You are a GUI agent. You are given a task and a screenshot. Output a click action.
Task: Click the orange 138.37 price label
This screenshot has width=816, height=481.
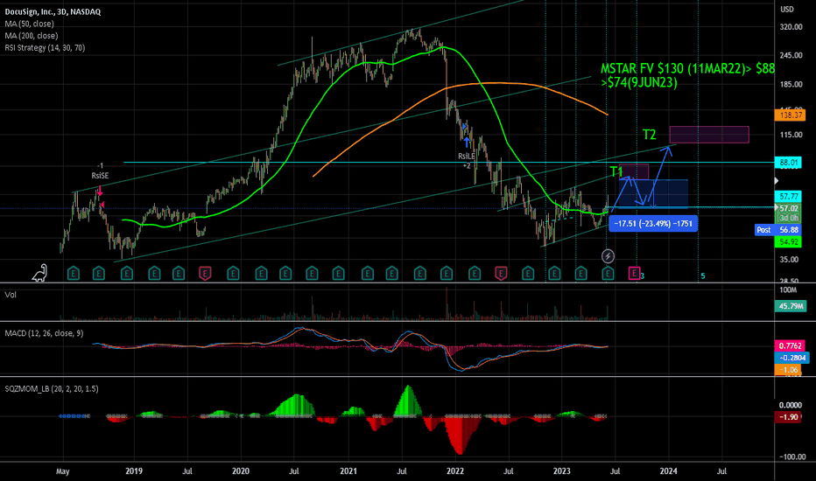790,115
